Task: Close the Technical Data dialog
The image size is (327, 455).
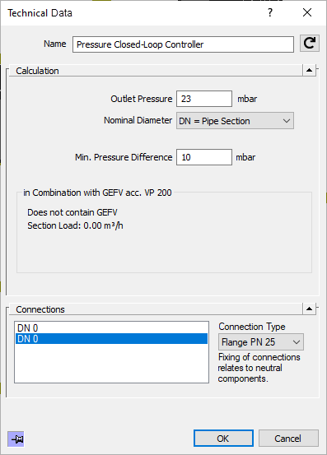Action: tap(307, 12)
